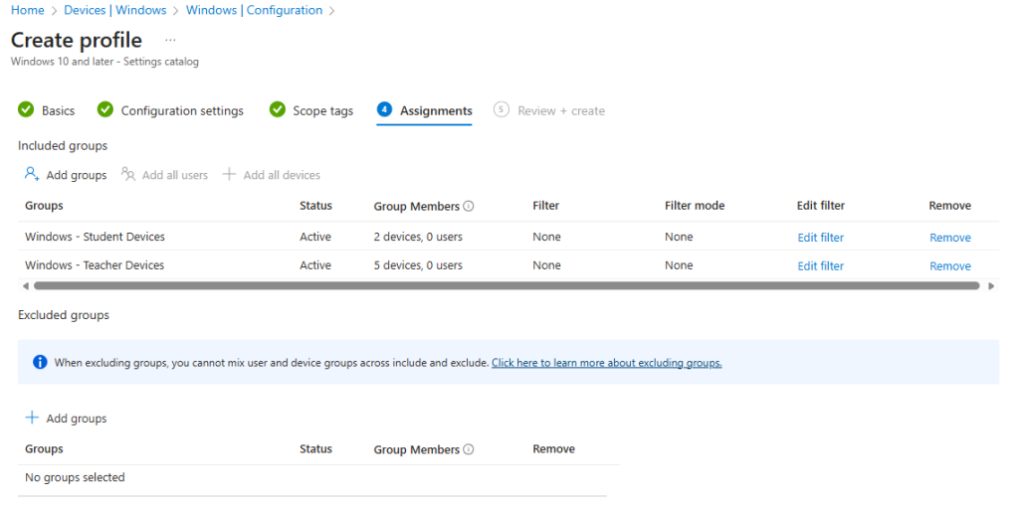Click the right arrow of horizontal scrollbar
Screen dimensions: 1019x509
coord(990,285)
